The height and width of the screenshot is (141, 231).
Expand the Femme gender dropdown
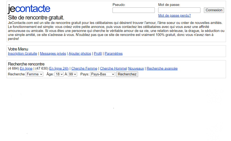tap(34, 74)
